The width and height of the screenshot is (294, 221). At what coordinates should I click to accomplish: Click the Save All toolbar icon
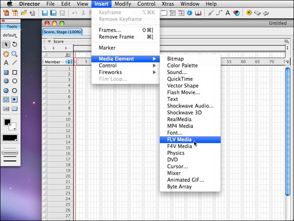click(x=53, y=13)
